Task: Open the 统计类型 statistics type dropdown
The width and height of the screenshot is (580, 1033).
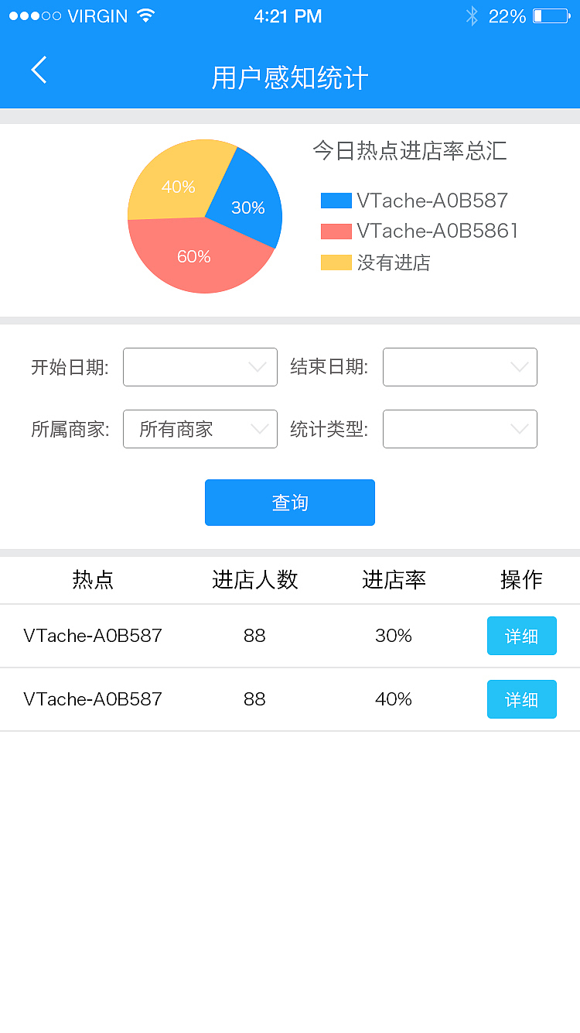Action: tap(460, 429)
